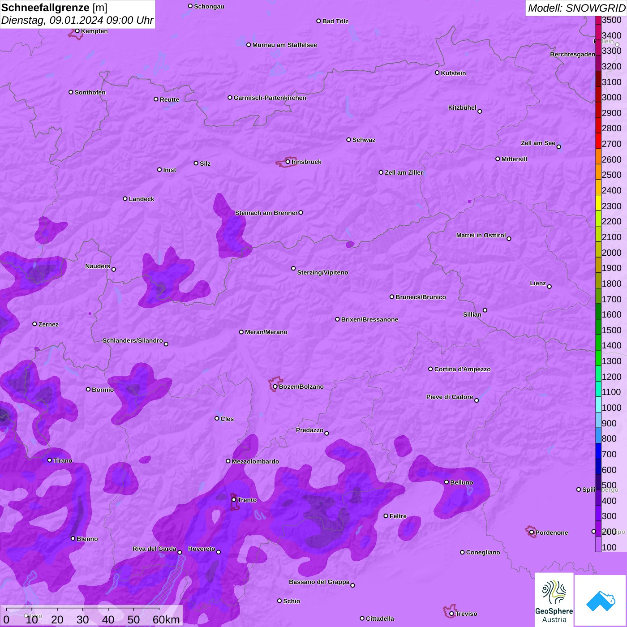
Task: Click the Murnau am Staffelsee label
Action: (285, 45)
